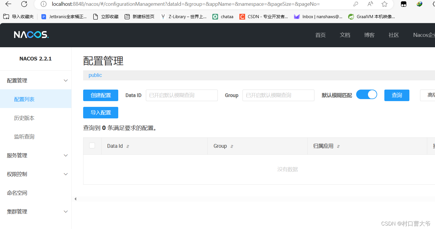
Task: Click the 导入配置 button
Action: click(100, 112)
